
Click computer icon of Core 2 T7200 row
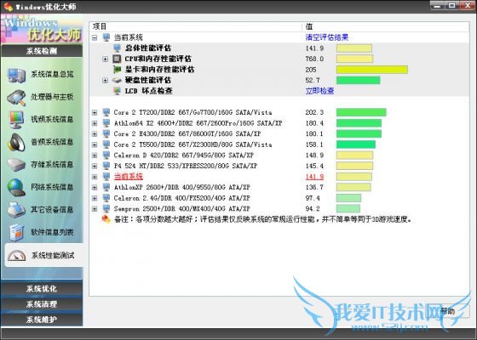click(106, 112)
